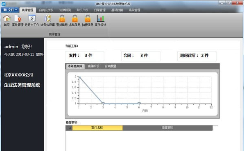This screenshot has height=151, width=244.
Task: Open the 查封信息 lock icon
Action: click(62, 20)
